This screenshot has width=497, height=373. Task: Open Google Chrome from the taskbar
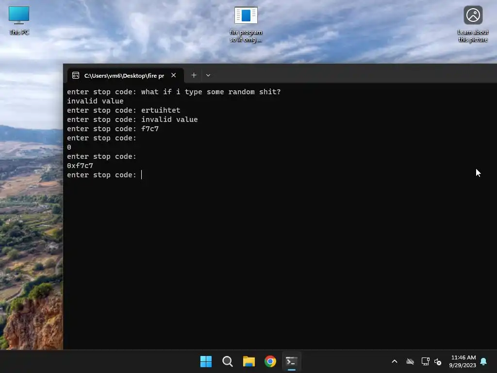(x=270, y=361)
